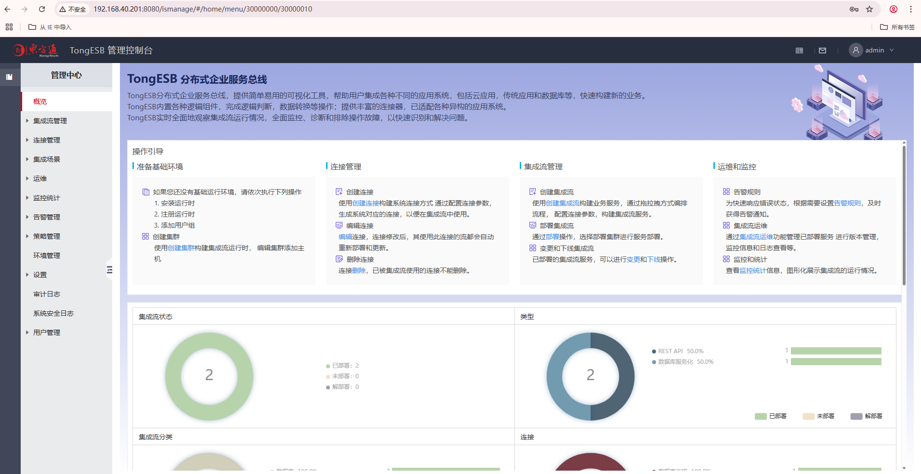The height and width of the screenshot is (474, 921).
Task: Click the grid icon beside the 监控和统计 heading
Action: (x=726, y=259)
